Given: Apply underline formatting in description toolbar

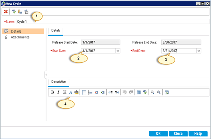Looking at the screenshot, I should 64,92.
